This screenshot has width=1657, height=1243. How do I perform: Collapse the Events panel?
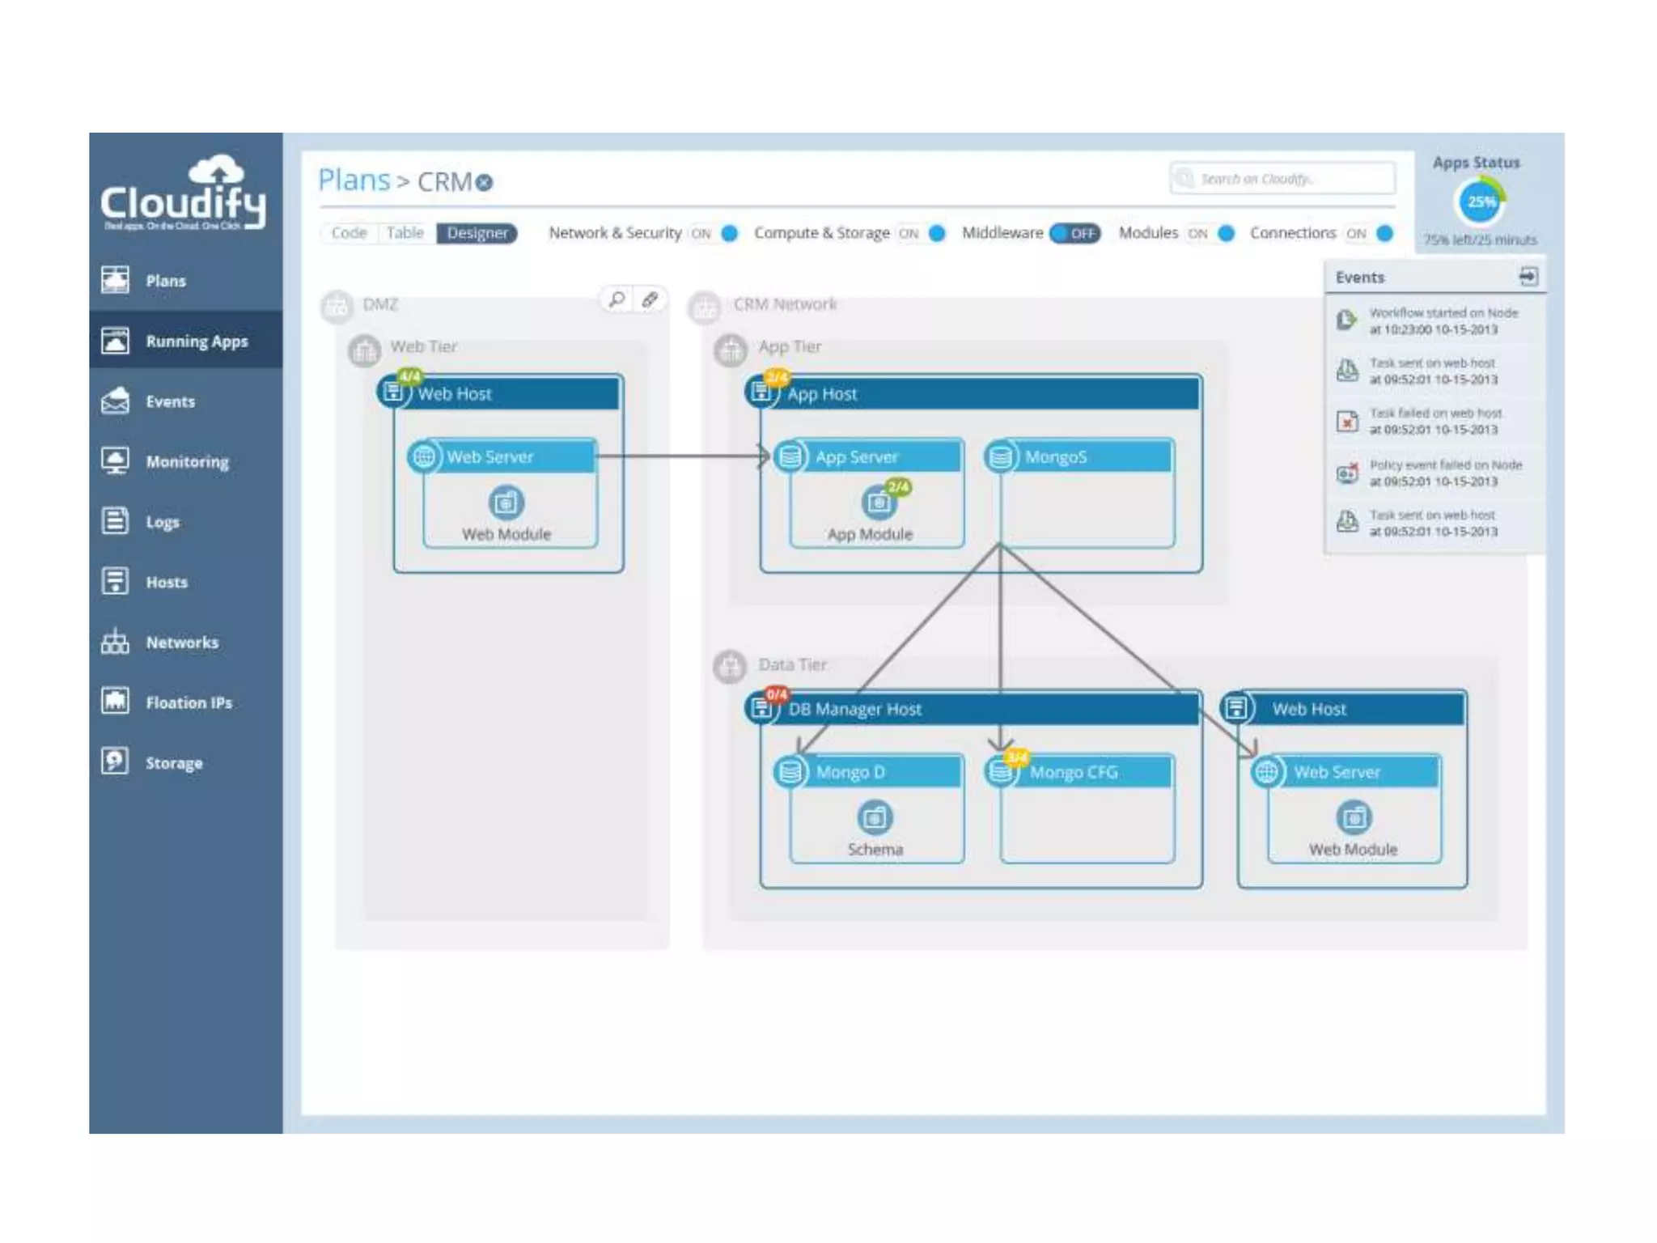point(1528,277)
